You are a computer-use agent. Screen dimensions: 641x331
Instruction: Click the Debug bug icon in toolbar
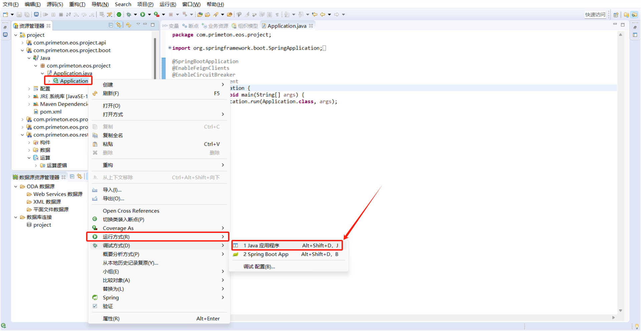[x=129, y=14]
